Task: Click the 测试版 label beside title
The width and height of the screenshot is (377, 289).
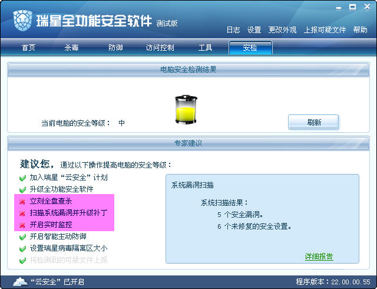Action: tap(167, 24)
